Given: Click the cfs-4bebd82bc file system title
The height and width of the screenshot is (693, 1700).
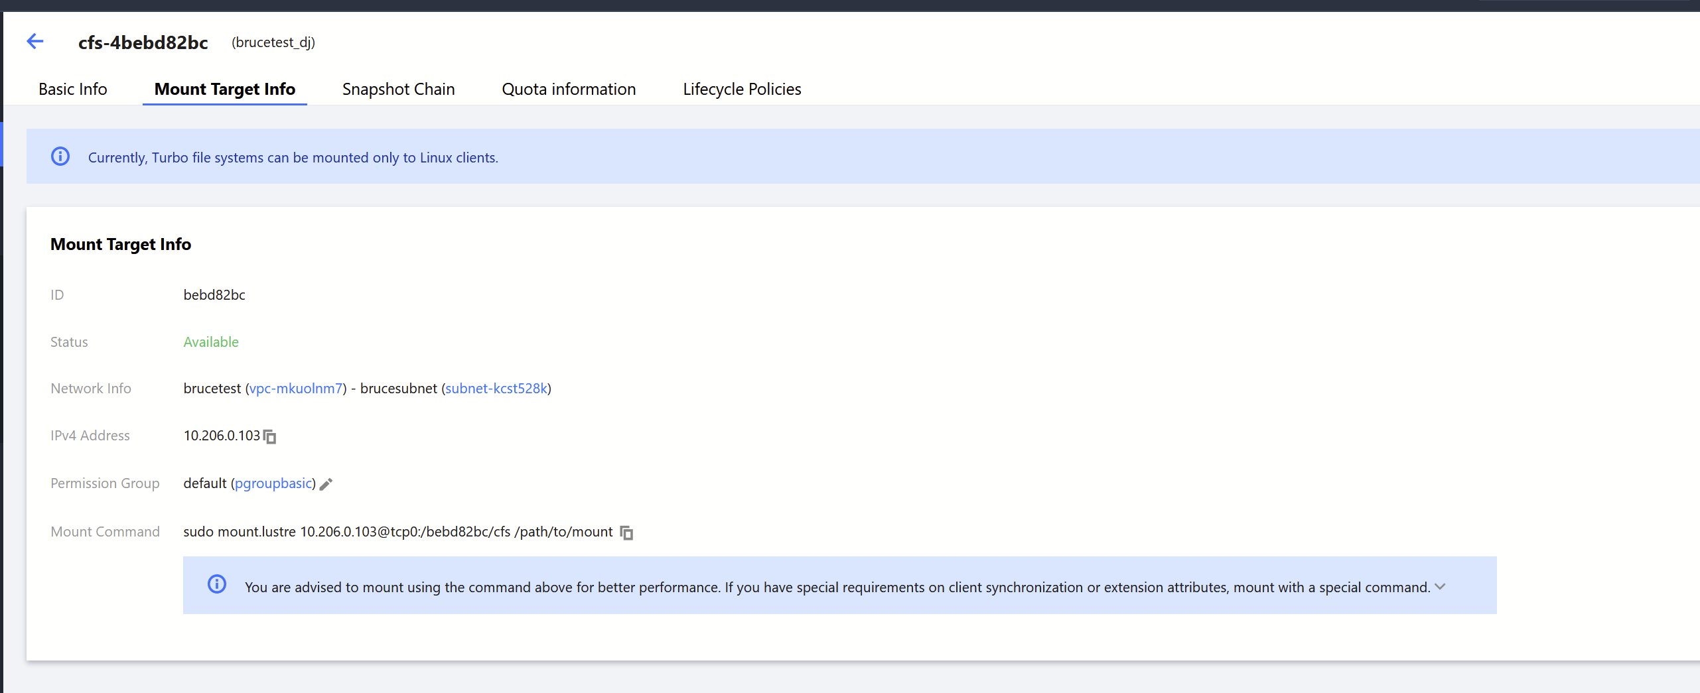Looking at the screenshot, I should [143, 42].
